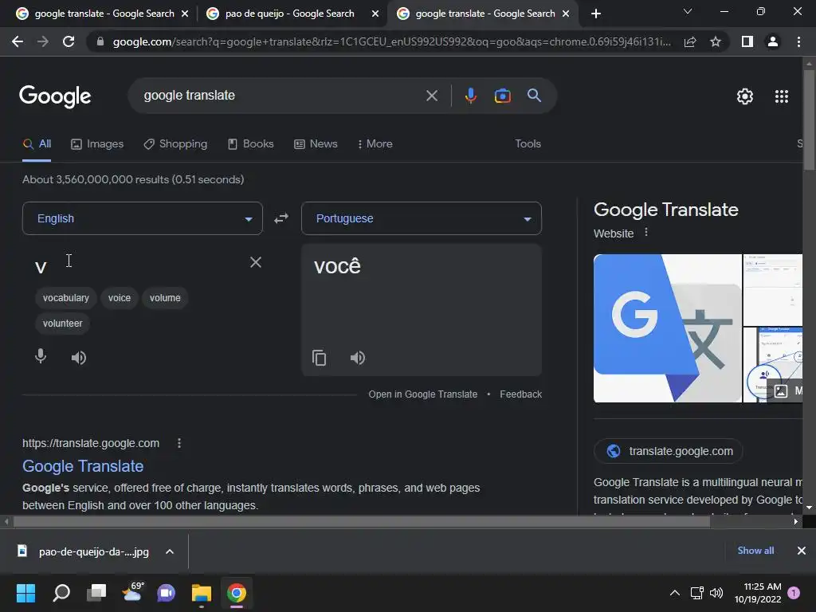Open Chrome profile menu
The image size is (816, 612).
[x=773, y=41]
